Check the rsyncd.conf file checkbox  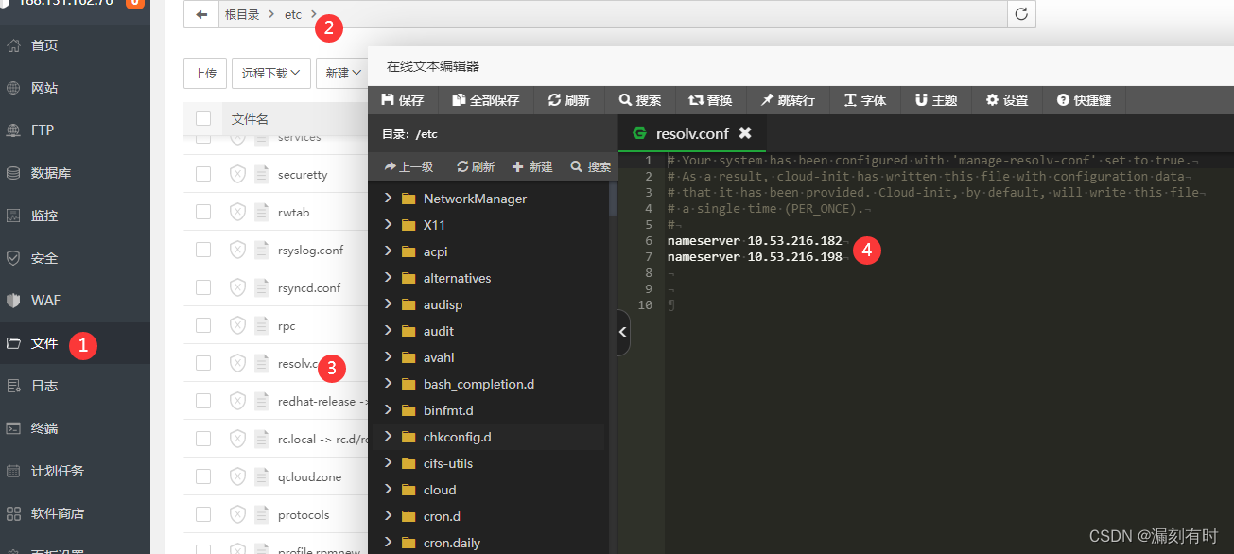203,287
